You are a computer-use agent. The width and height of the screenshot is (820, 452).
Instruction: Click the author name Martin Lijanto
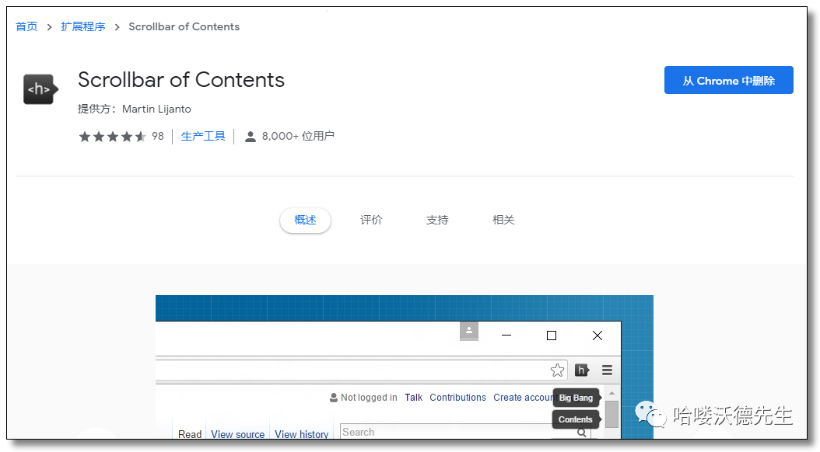click(156, 109)
